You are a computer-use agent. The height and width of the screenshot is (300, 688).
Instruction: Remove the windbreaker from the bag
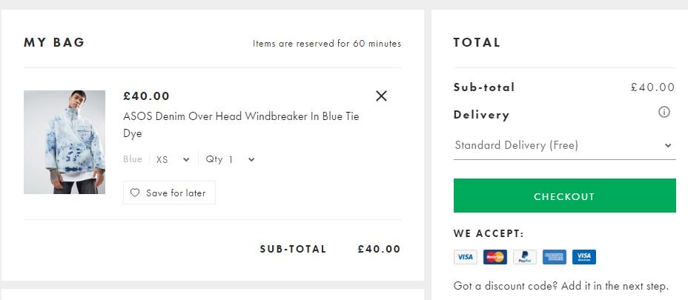381,96
